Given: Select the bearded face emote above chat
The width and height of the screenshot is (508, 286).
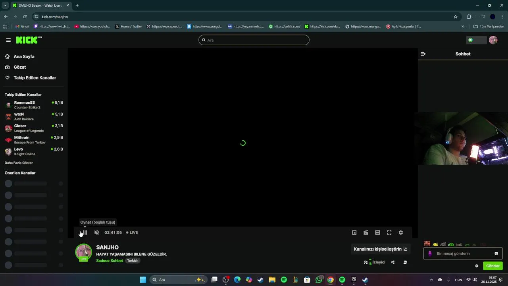Looking at the screenshot, I should point(427,244).
